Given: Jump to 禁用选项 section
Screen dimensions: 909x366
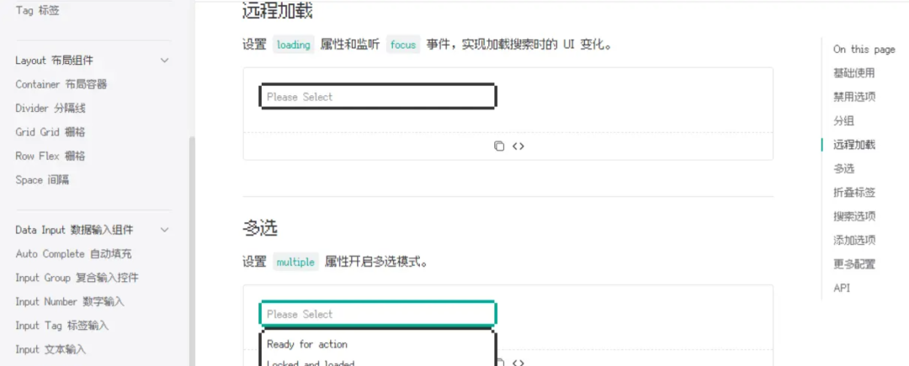Looking at the screenshot, I should point(854,97).
